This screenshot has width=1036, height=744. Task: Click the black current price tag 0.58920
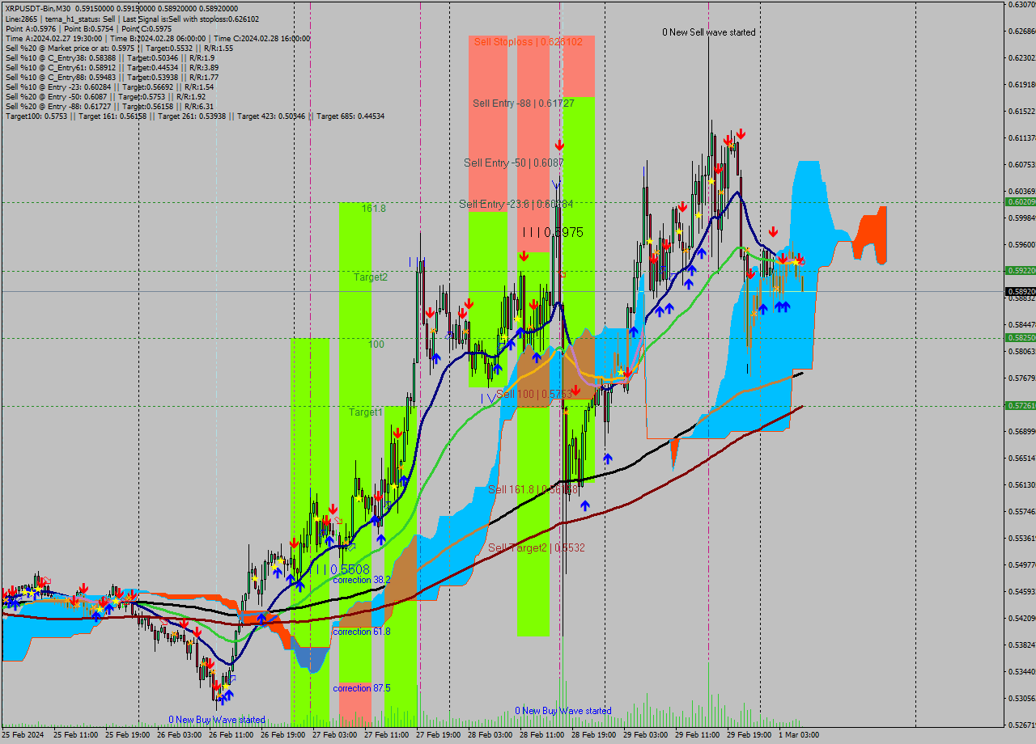coord(1020,291)
